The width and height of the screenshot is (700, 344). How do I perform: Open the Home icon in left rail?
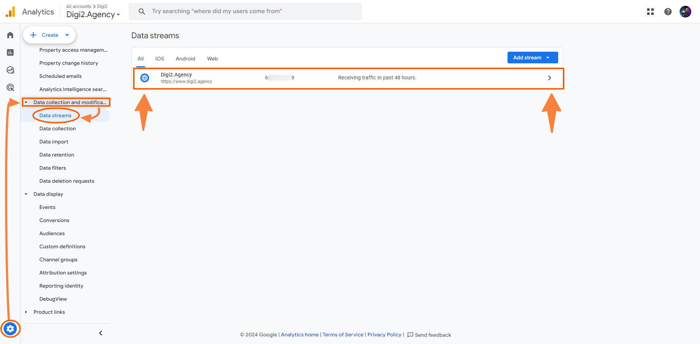pos(10,35)
